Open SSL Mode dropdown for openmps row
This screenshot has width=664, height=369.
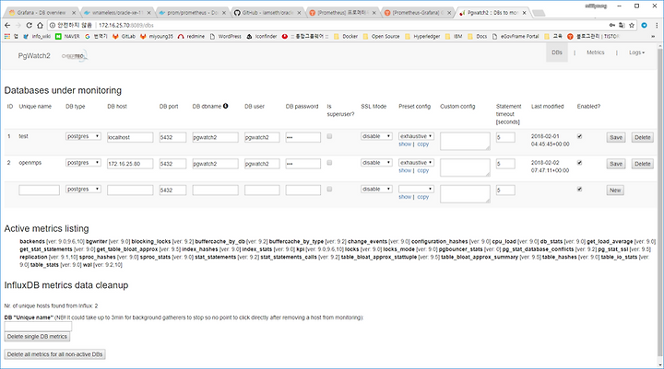376,163
